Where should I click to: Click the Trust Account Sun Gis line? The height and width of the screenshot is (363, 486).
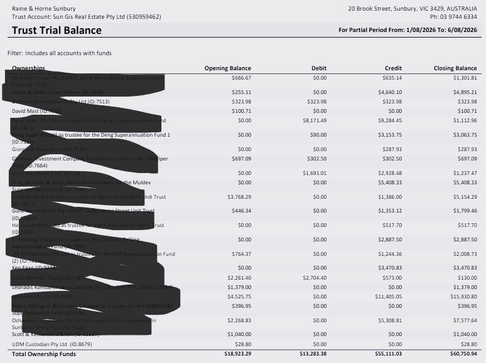(87, 17)
